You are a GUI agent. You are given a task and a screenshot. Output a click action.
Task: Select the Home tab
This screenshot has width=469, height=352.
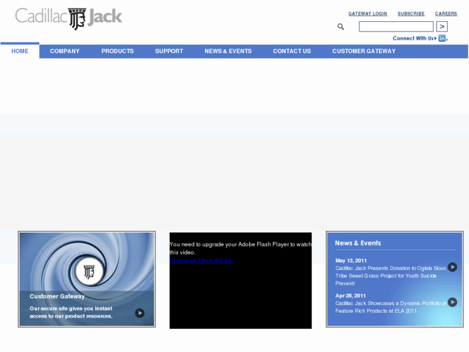click(20, 51)
